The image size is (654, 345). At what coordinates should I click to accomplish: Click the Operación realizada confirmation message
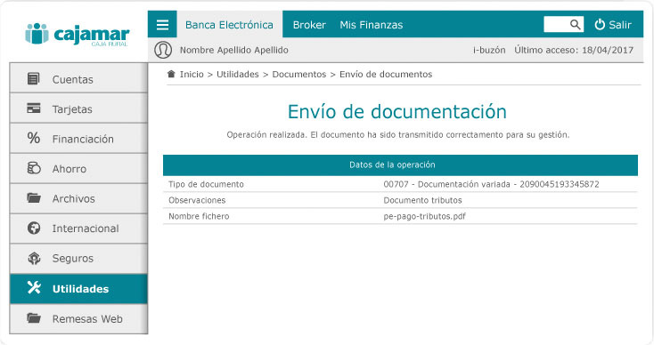(398, 135)
